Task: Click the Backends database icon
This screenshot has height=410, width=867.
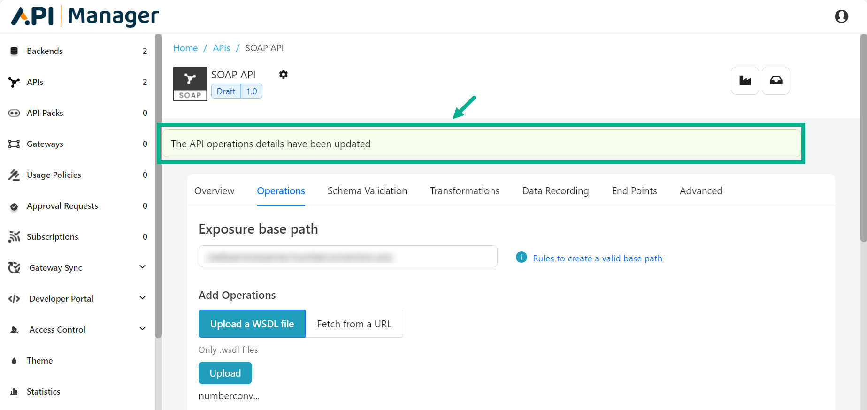Action: click(14, 51)
